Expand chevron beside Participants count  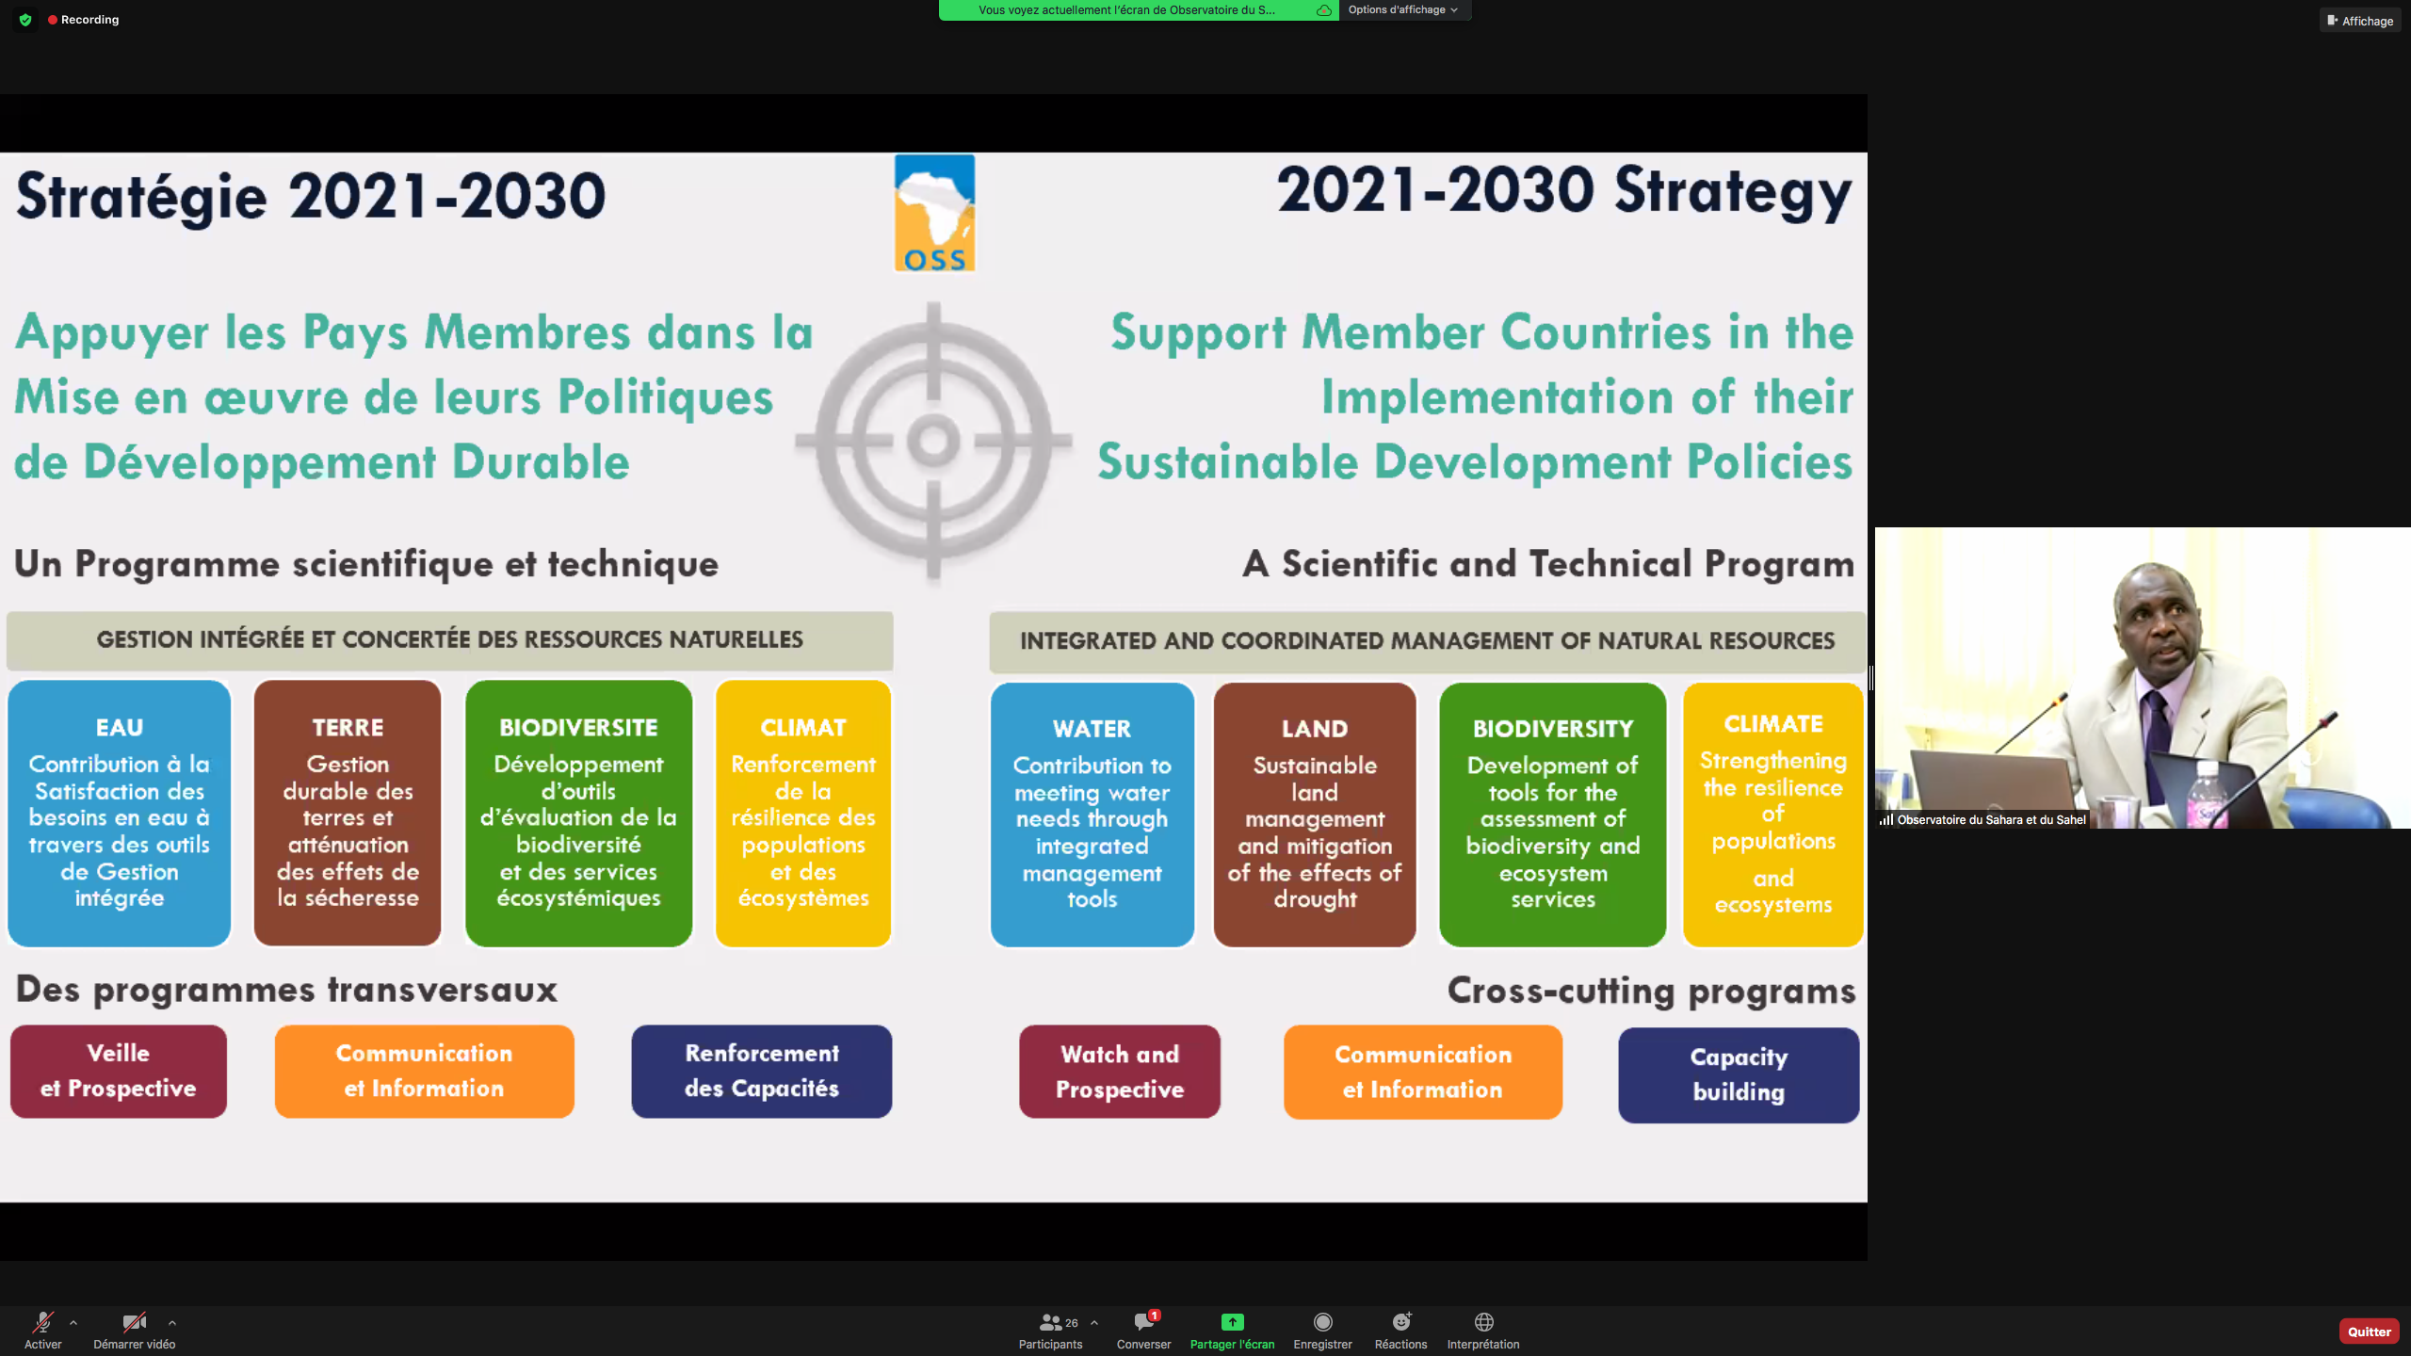1093,1322
